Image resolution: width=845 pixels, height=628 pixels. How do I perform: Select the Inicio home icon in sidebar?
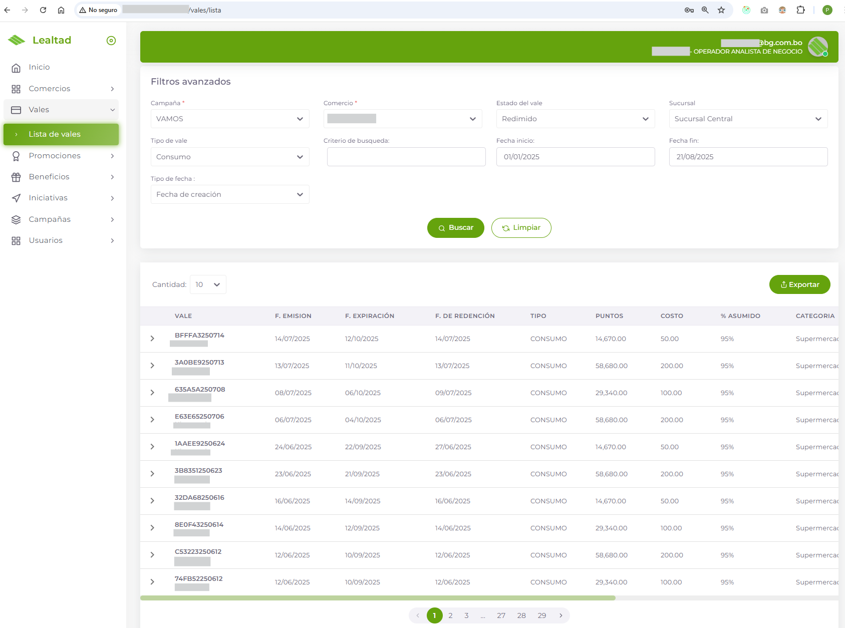17,67
